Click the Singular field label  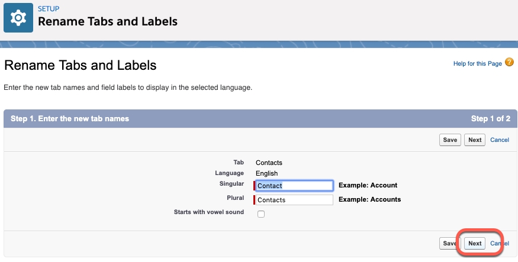click(x=231, y=183)
